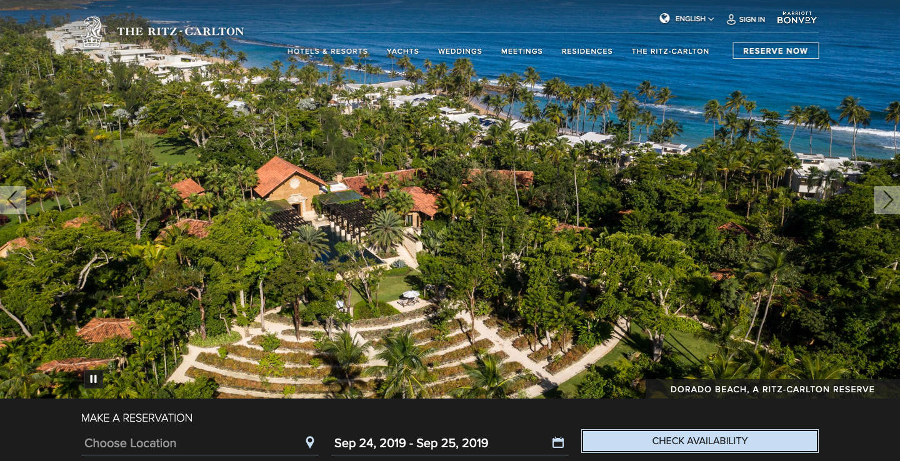Go to the Weddings section
The height and width of the screenshot is (461, 900).
pyautogui.click(x=460, y=51)
